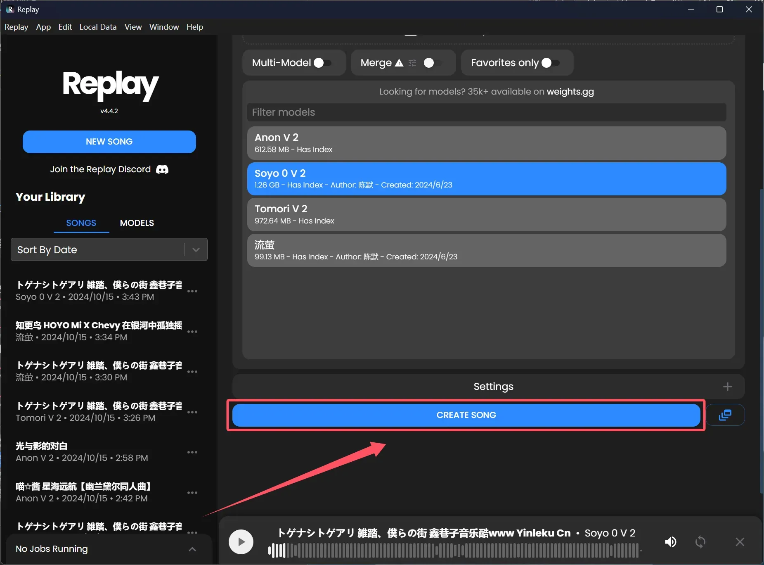Click in the Filter models field

pos(486,112)
